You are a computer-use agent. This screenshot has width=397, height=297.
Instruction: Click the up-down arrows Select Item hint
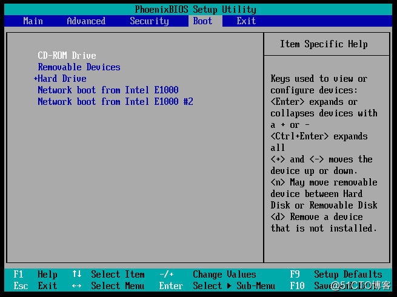pos(108,274)
